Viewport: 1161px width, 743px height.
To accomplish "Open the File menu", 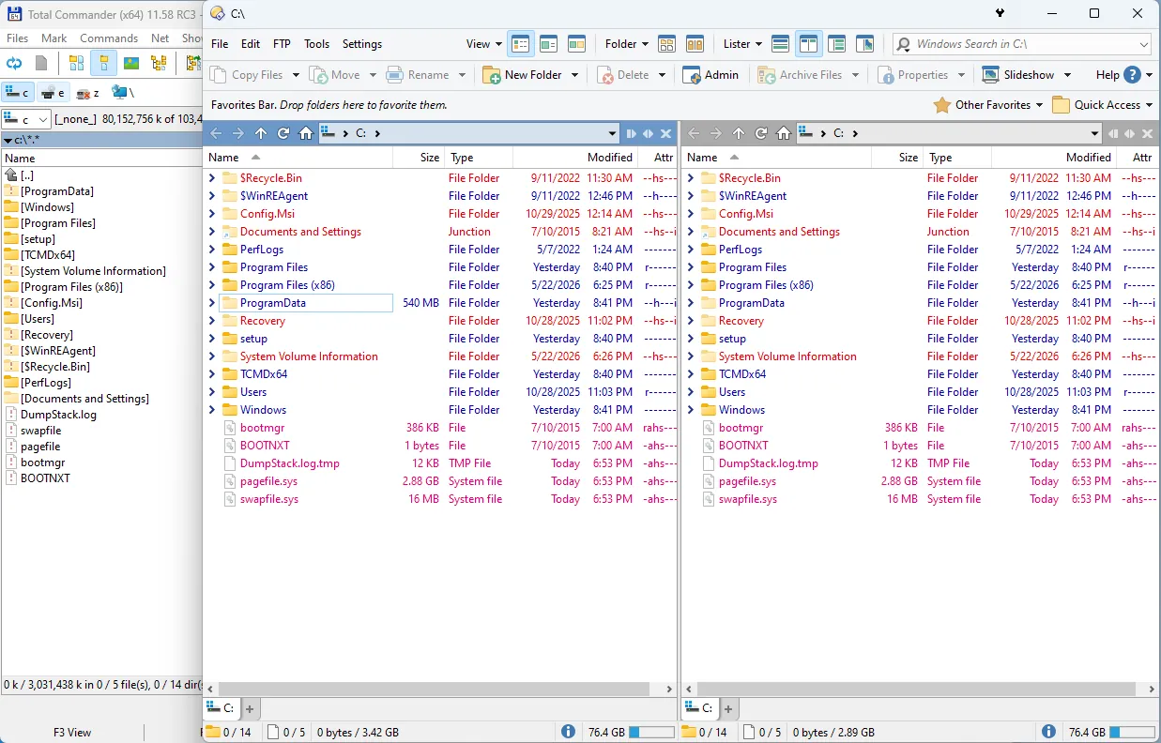I will [x=220, y=43].
